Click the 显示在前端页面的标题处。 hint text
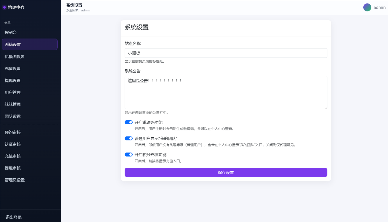This screenshot has height=222, width=388. pos(145,61)
